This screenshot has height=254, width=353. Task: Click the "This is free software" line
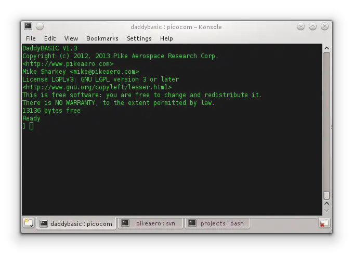(142, 95)
